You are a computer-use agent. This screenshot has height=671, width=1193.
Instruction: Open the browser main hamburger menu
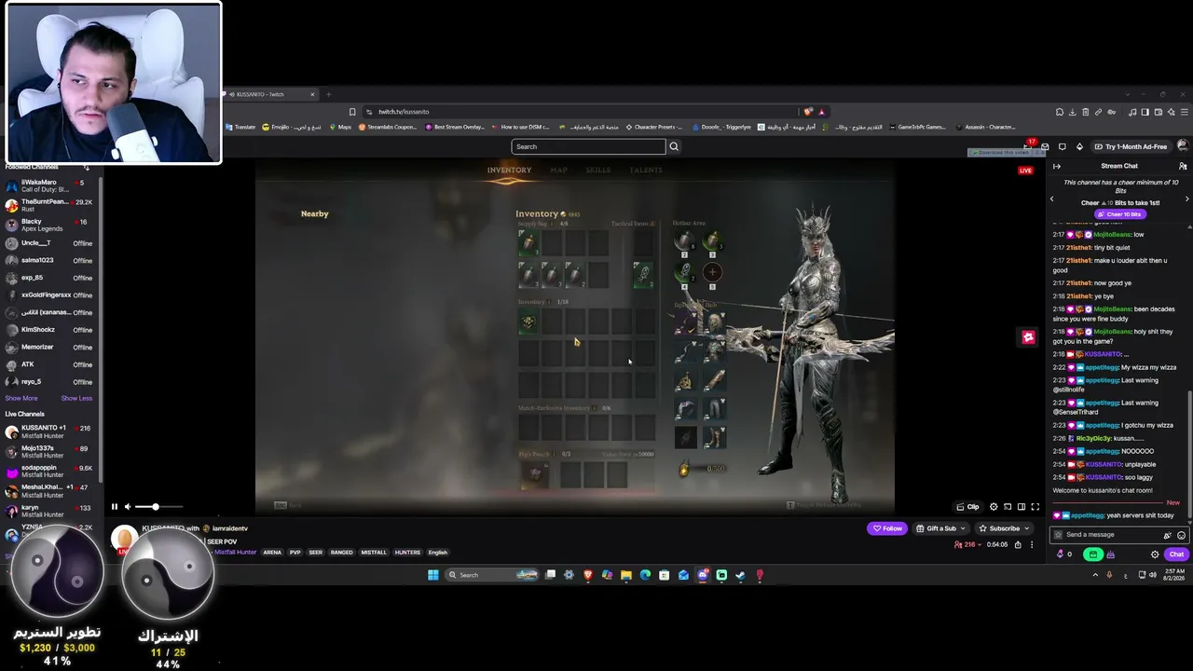click(x=1183, y=112)
